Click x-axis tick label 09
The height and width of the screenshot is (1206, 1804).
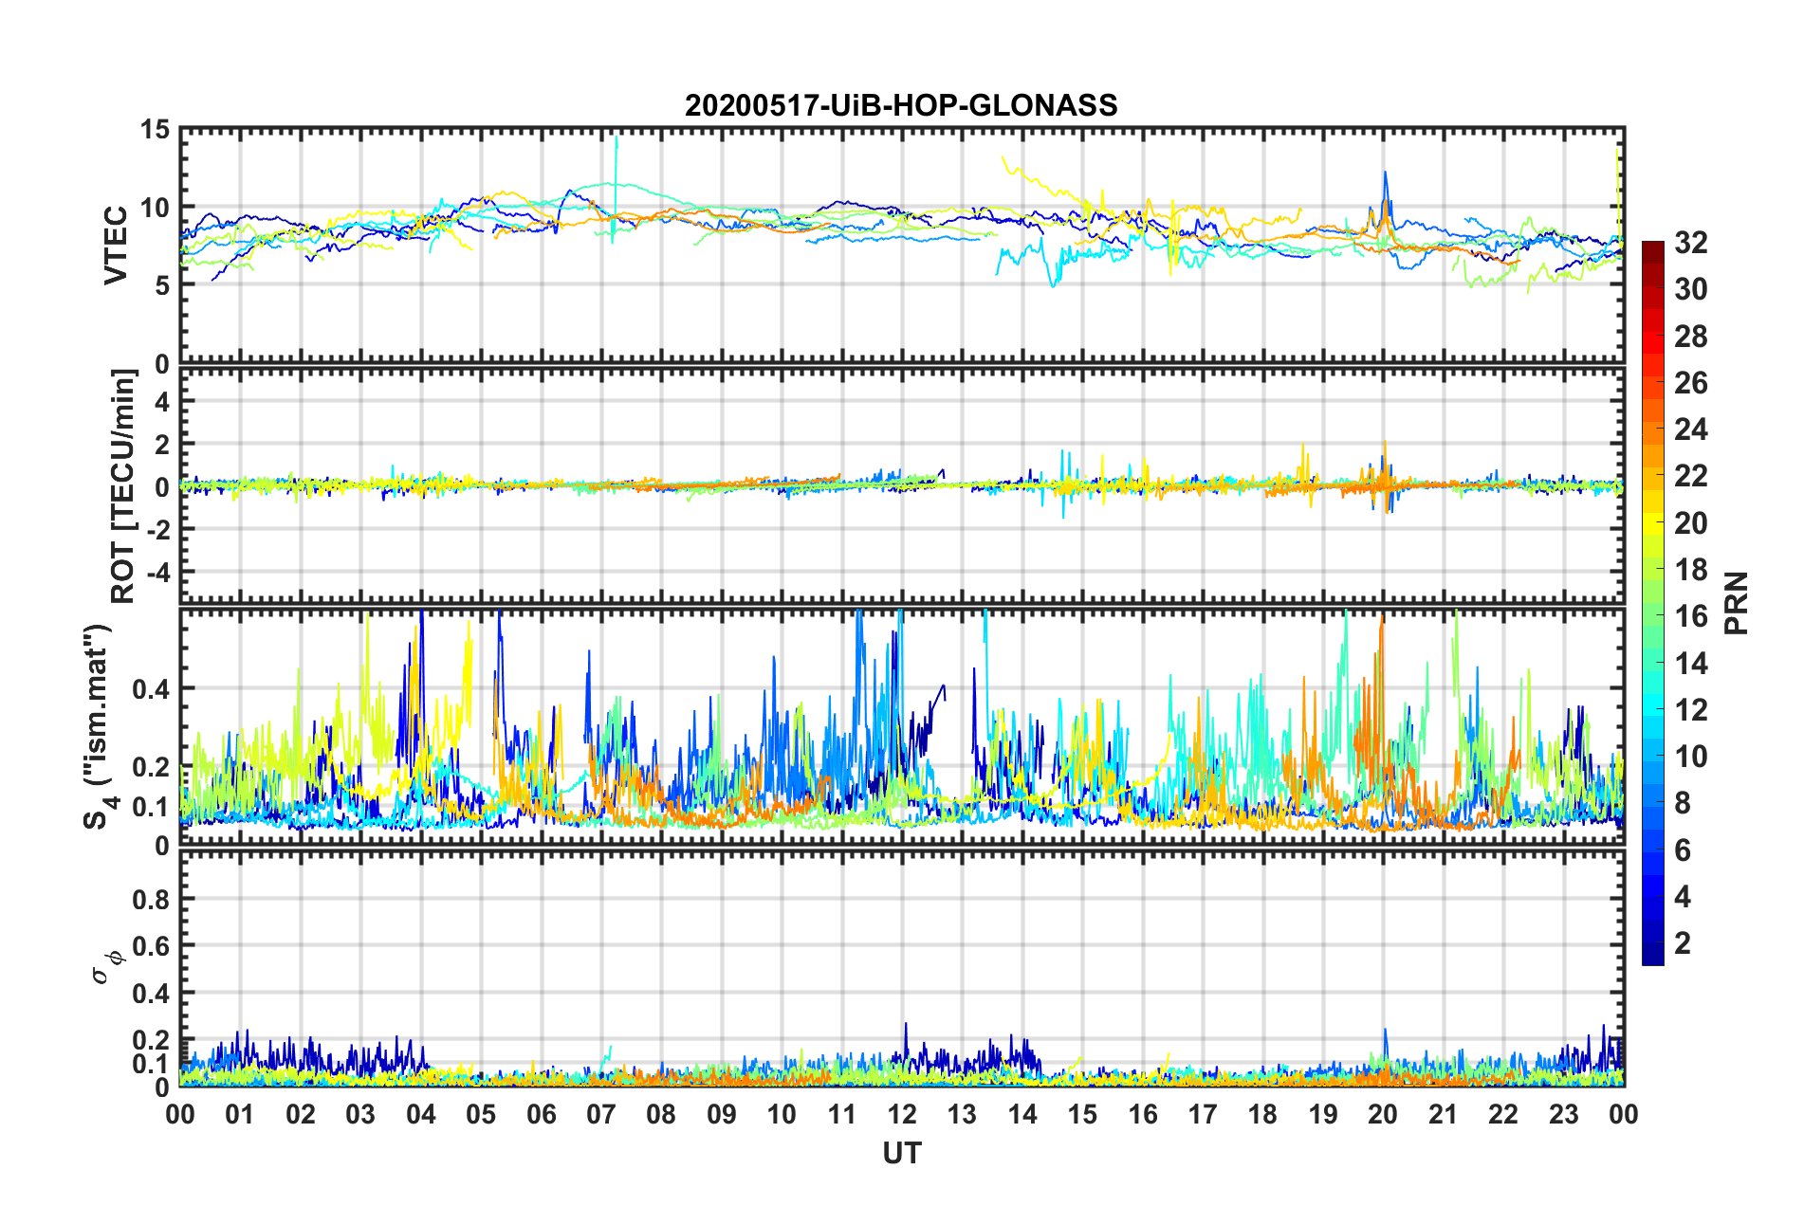722,1114
